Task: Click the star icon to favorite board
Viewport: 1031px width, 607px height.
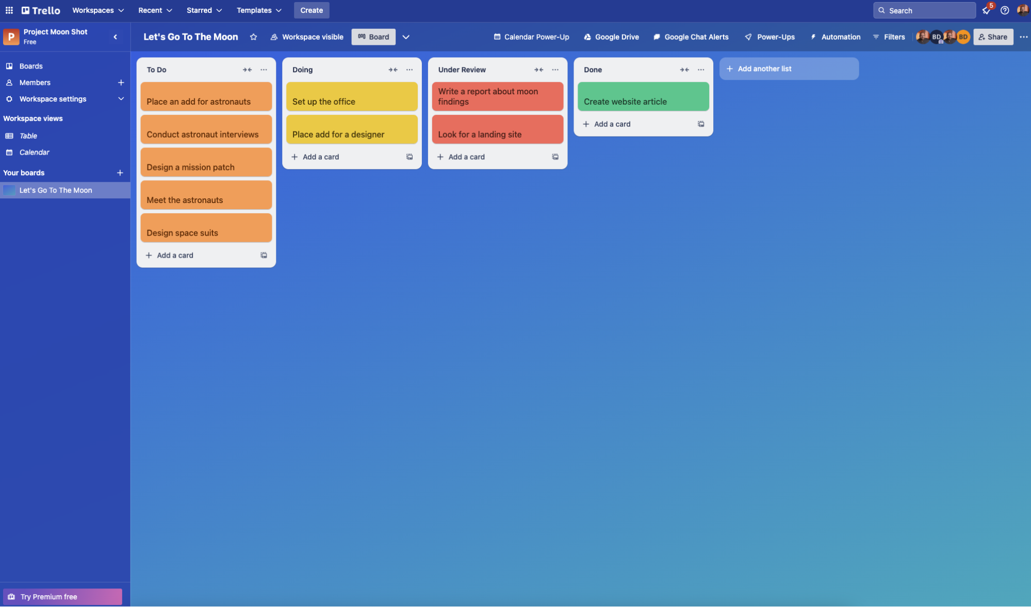Action: [252, 37]
